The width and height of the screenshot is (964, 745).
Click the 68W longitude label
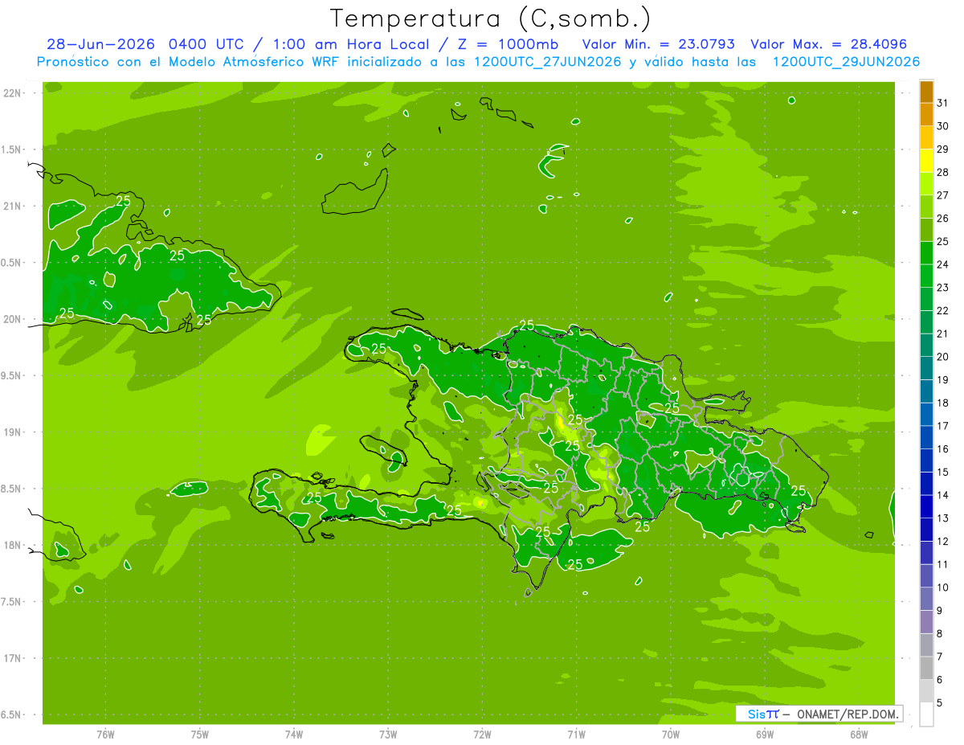click(x=859, y=735)
